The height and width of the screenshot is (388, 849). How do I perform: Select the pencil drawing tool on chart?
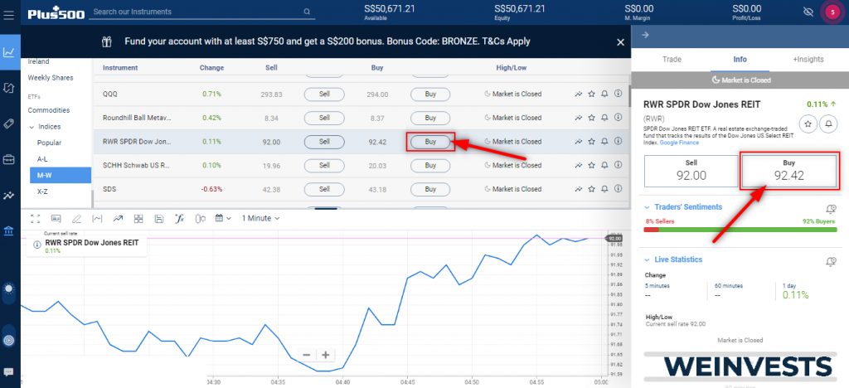(x=76, y=219)
